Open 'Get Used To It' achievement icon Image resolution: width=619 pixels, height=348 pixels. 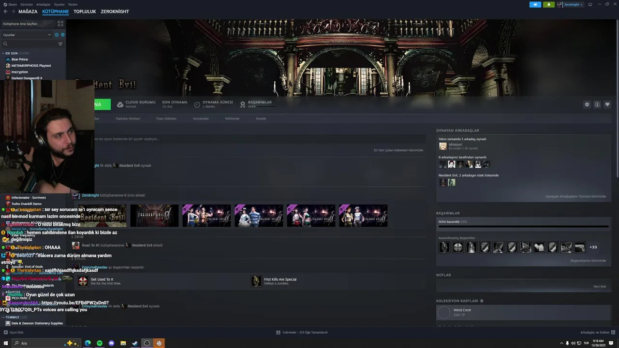tap(83, 281)
